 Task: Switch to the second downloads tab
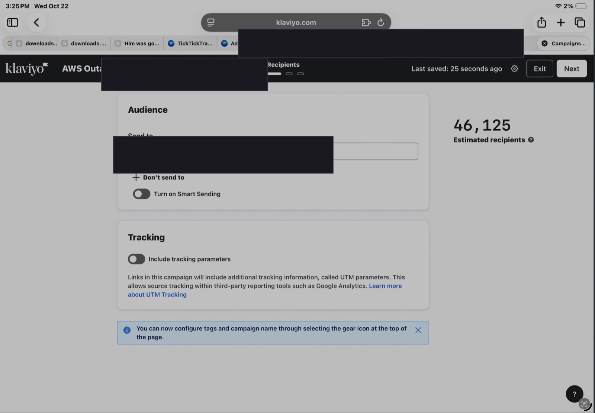[x=84, y=43]
